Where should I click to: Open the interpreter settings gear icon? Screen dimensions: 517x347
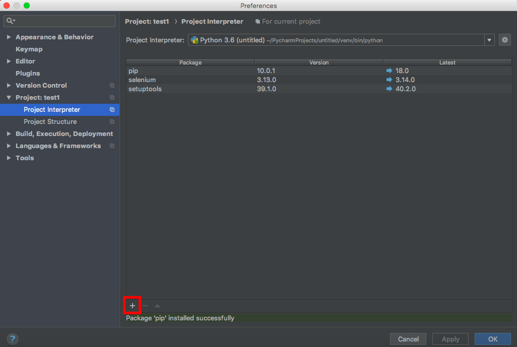[505, 40]
